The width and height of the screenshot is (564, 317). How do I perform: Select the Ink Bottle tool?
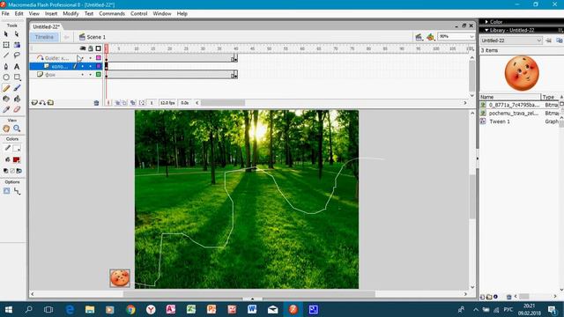[6, 99]
